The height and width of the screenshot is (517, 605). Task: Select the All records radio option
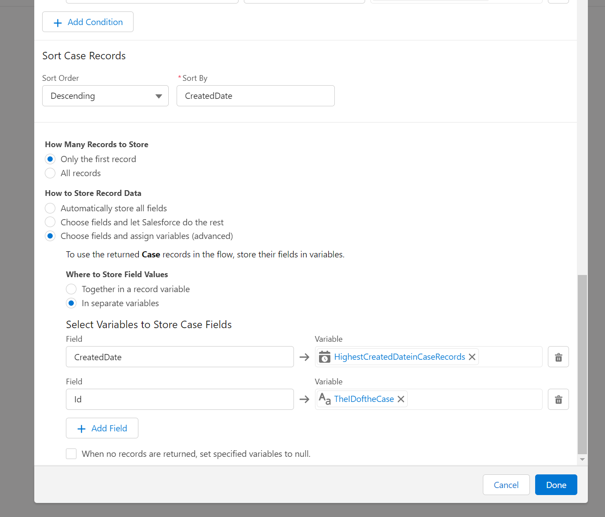(x=51, y=174)
